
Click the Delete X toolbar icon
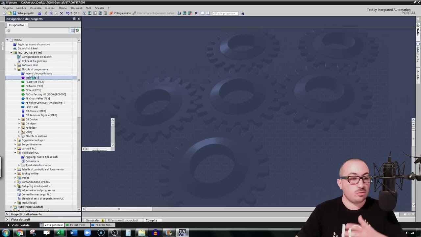(x=62, y=13)
